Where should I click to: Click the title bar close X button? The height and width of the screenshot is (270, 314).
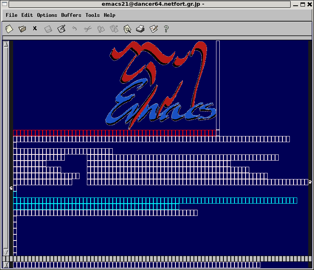[x=309, y=4]
